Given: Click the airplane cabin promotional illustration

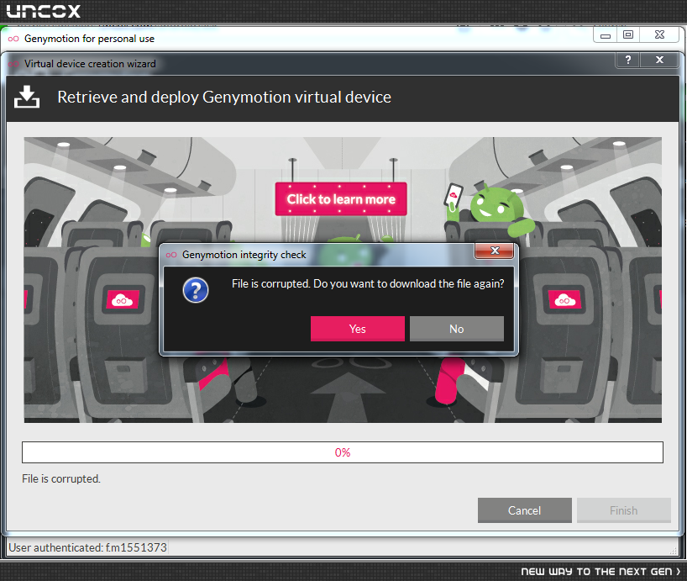Looking at the screenshot, I should pos(343,280).
